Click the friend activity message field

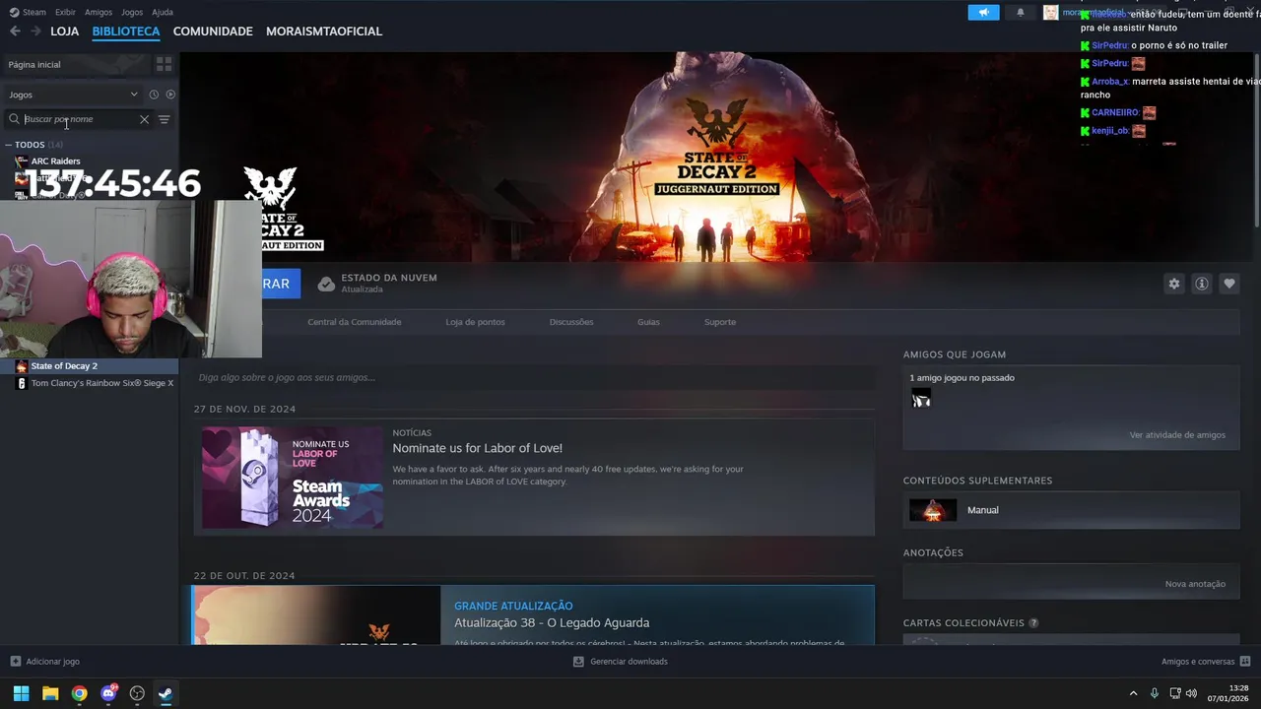tap(534, 377)
